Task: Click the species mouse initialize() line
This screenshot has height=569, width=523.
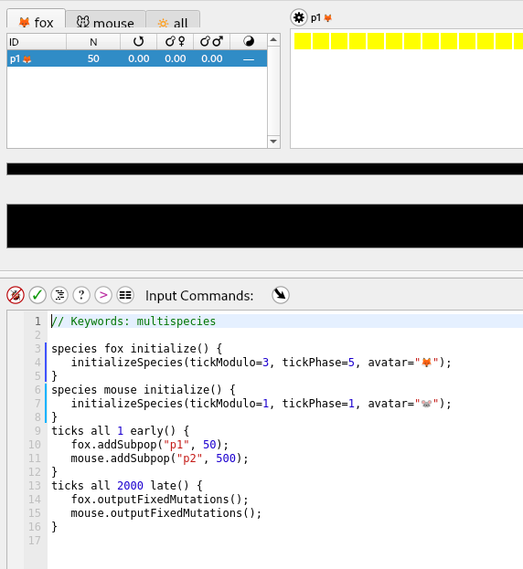Action: [144, 389]
